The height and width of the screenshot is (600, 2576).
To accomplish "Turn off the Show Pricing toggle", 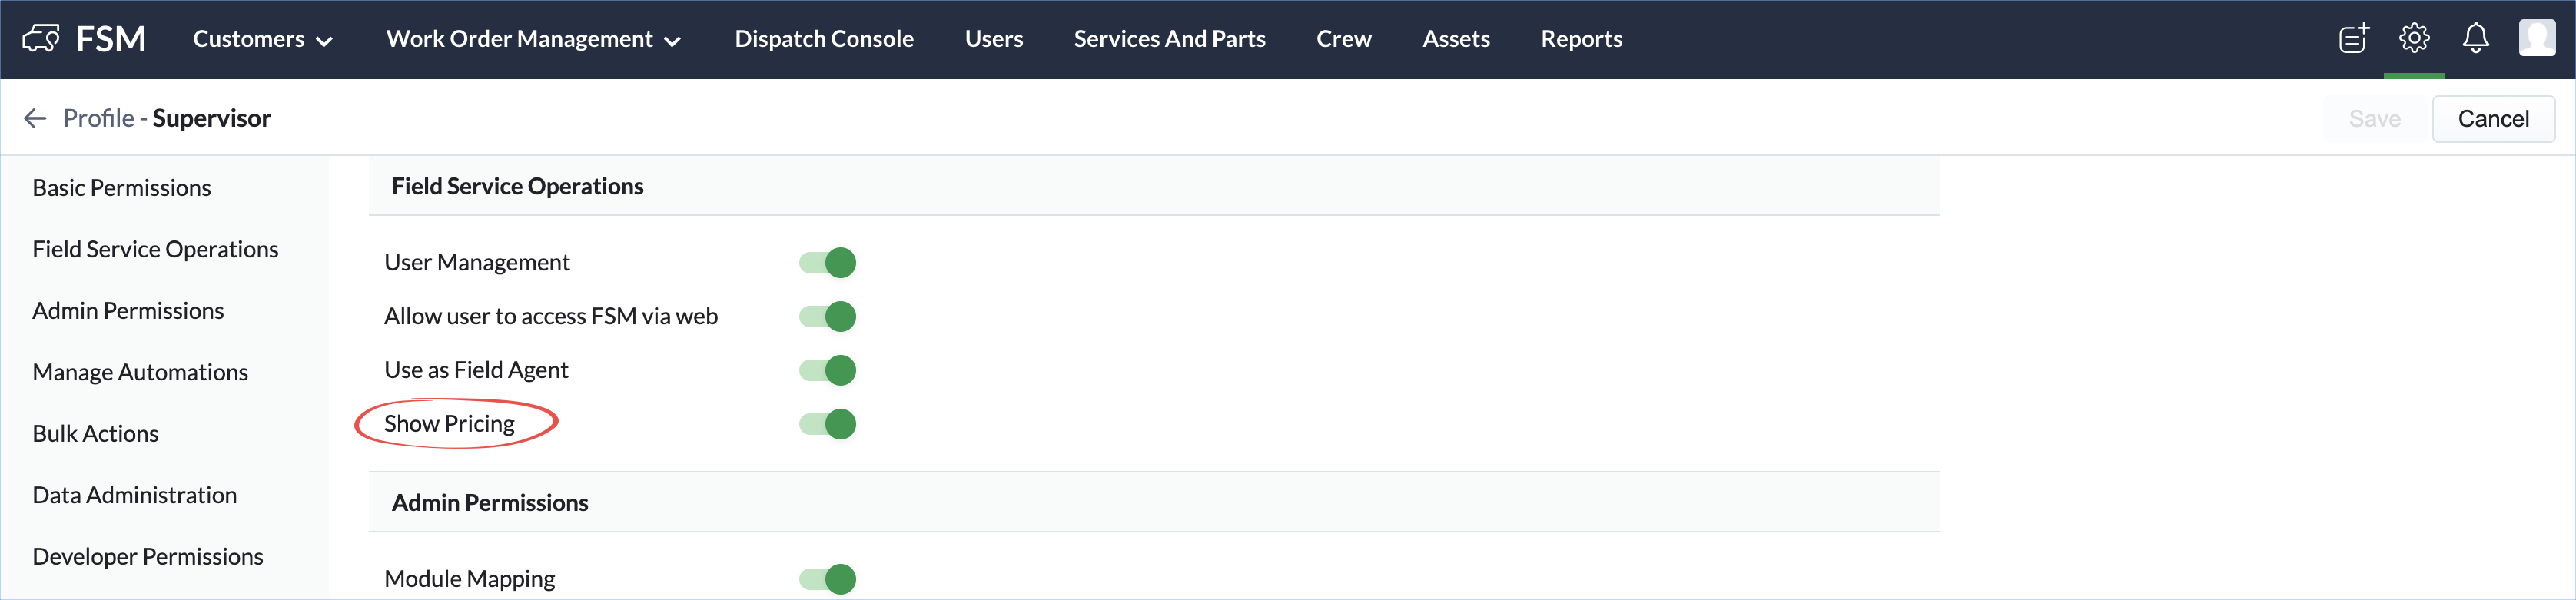I will pos(827,424).
